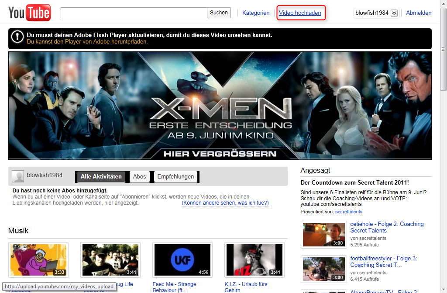
Task: Switch to the Empfehlungen tab
Action: 175,177
